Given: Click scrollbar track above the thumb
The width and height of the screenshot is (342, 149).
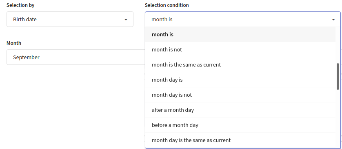Looking at the screenshot, I should (338, 45).
